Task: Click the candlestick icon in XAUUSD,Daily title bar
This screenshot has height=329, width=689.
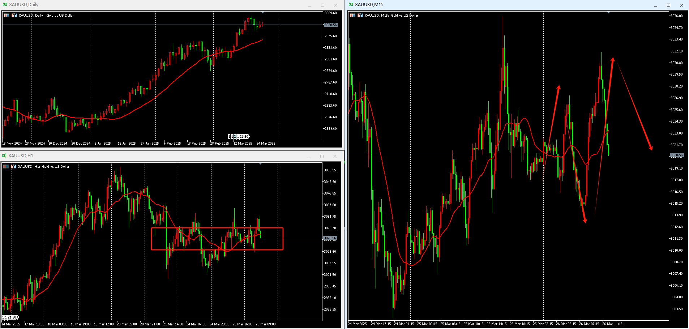Action: click(5, 5)
